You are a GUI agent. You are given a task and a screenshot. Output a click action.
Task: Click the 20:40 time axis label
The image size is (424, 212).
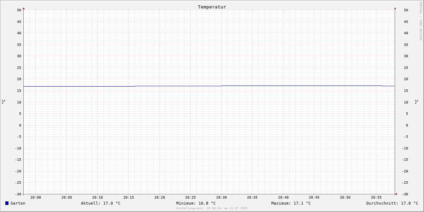point(283,198)
